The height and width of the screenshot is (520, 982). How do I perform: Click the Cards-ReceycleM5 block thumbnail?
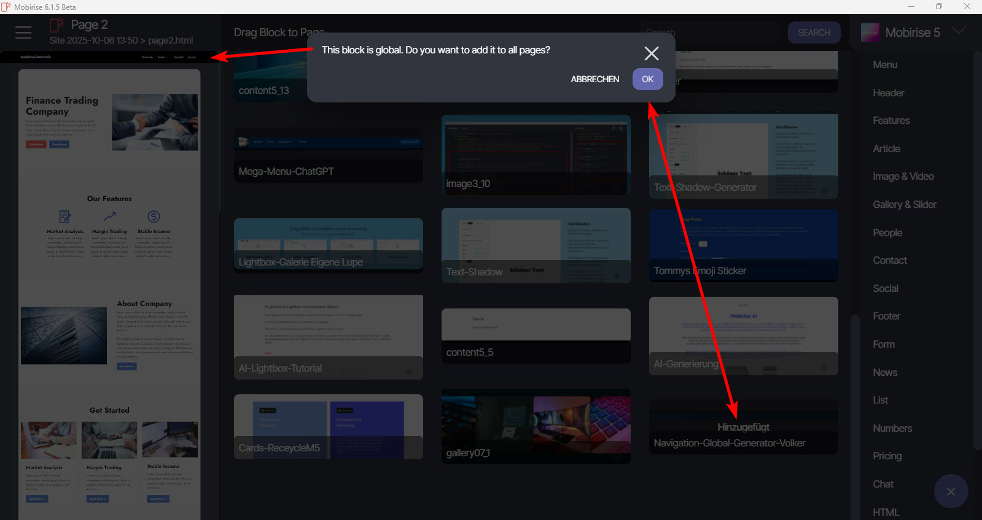pos(328,426)
